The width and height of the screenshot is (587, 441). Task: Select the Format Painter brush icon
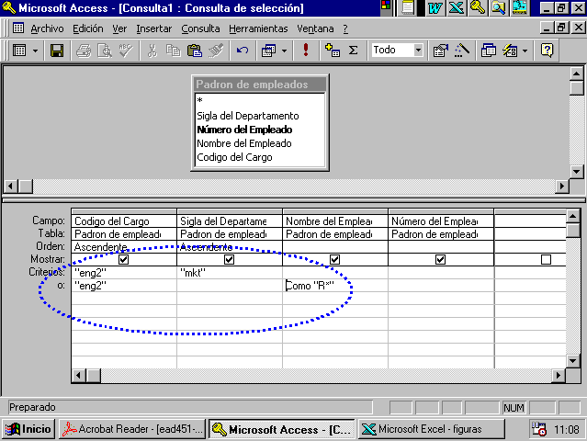tap(216, 51)
